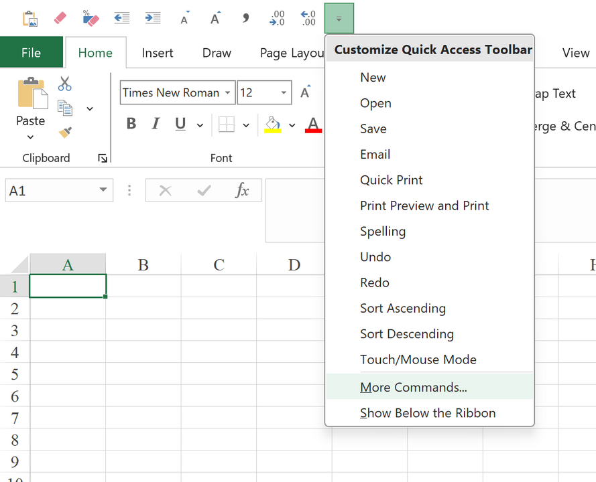
Task: Open the File tab
Action: (x=31, y=53)
